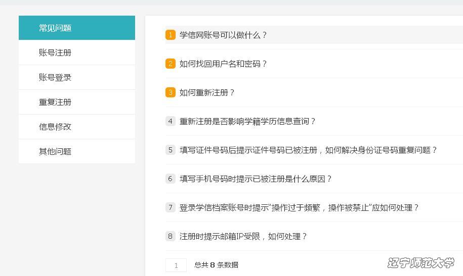Image resolution: width=463 pixels, height=276 pixels.
Task: Open question 如何找回用户名和密码？
Action: [x=223, y=64]
